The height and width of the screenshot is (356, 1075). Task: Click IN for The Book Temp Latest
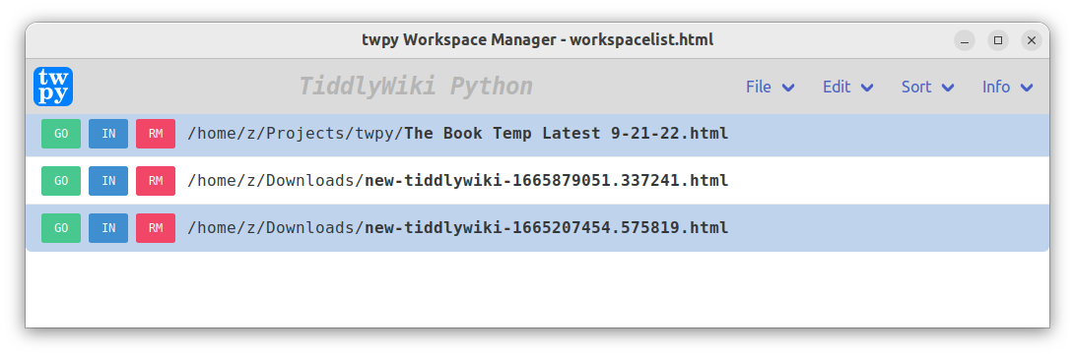[x=108, y=134]
